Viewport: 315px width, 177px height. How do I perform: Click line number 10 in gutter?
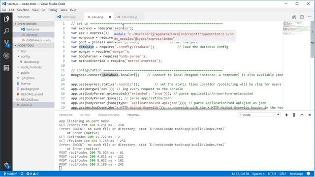(63, 65)
